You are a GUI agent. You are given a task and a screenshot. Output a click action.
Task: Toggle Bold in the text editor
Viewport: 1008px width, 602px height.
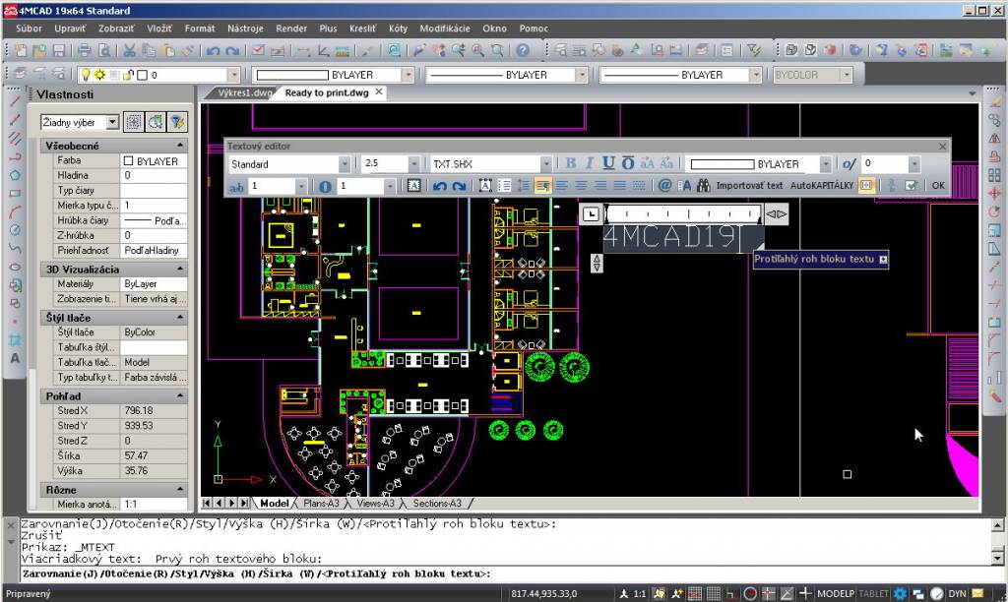click(x=571, y=164)
